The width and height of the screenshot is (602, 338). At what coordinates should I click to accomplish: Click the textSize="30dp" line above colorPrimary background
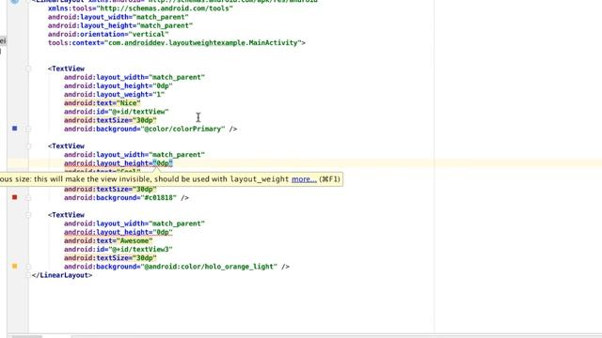point(110,120)
